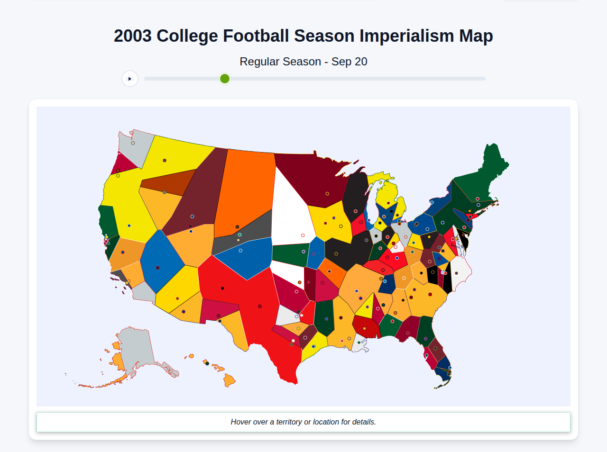
Task: Click the team marker in the Washington gray territory
Action: (x=133, y=143)
